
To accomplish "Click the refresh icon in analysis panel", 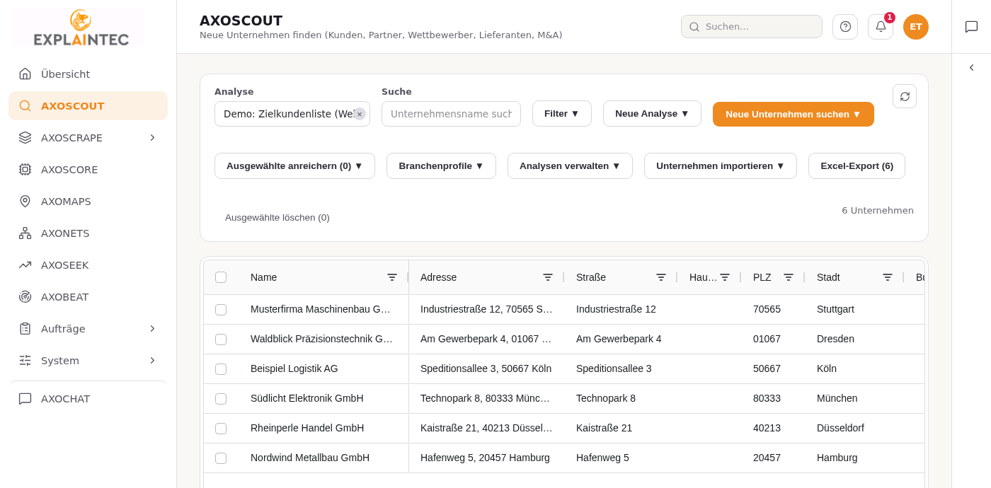I will [x=905, y=96].
